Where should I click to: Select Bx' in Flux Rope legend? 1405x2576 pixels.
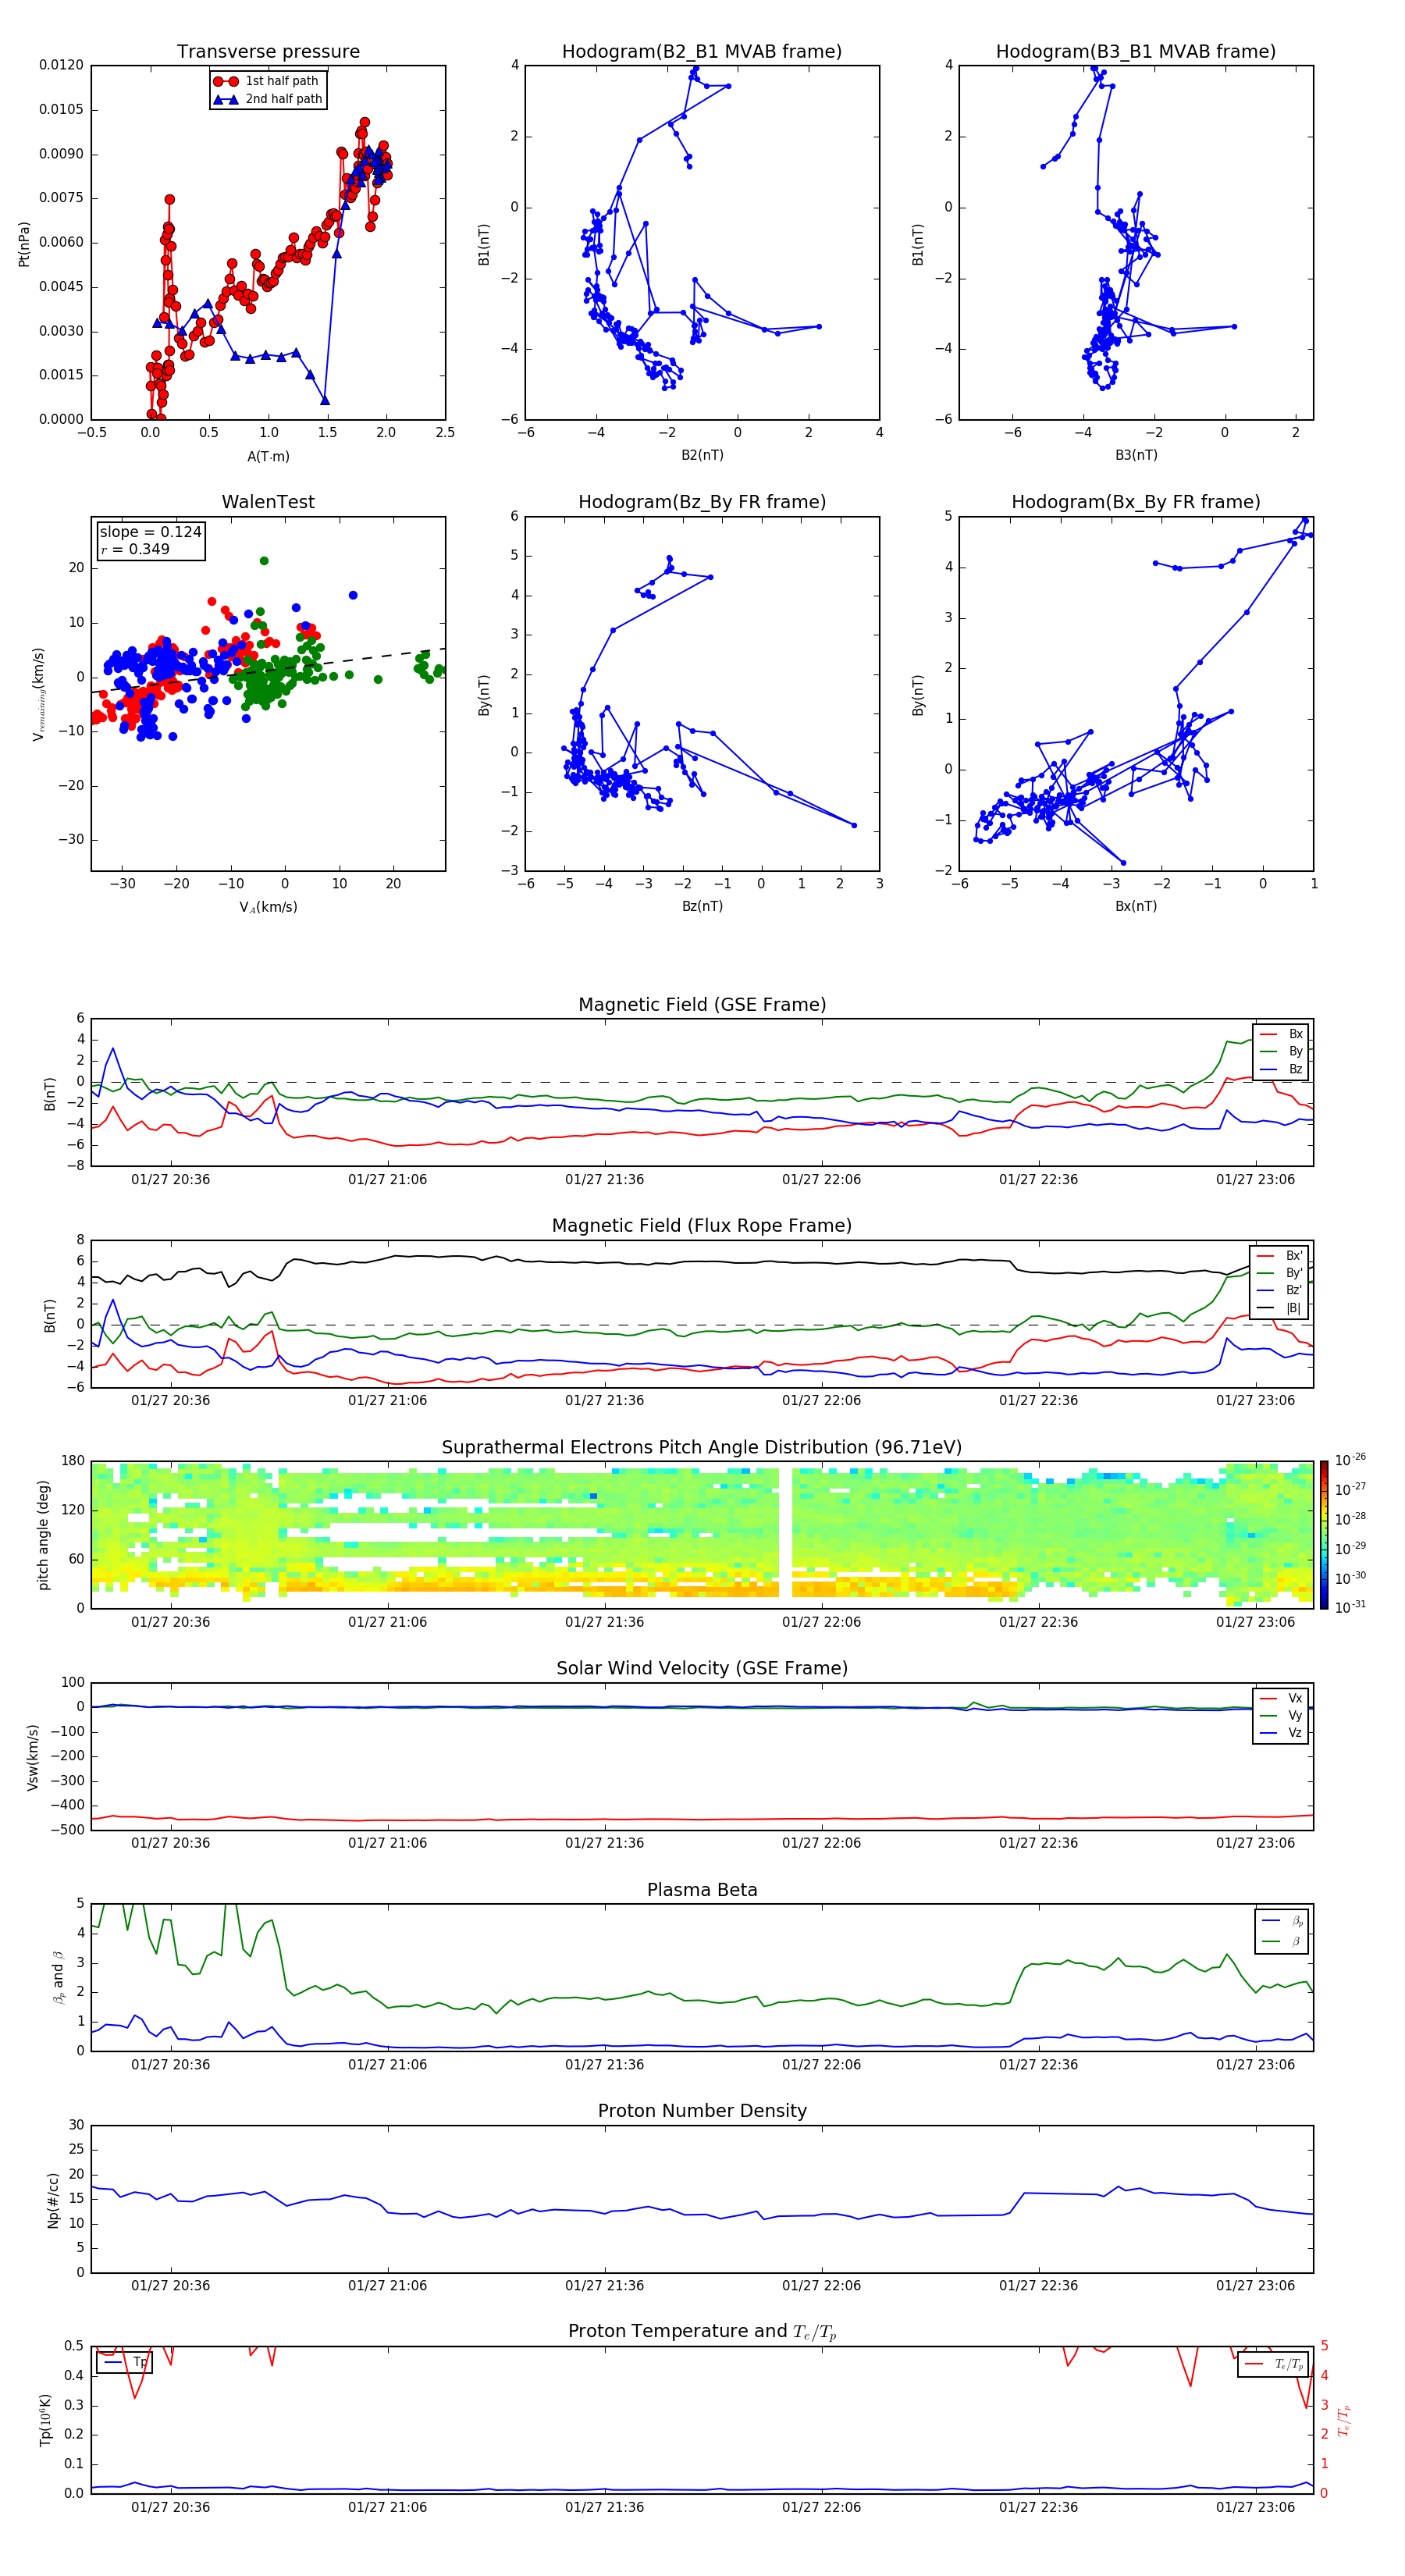[x=1280, y=1256]
